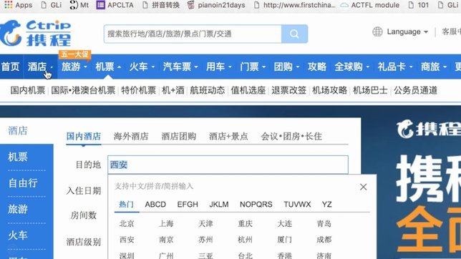Select the ABCD city tab
The width and height of the screenshot is (461, 259).
tap(155, 205)
